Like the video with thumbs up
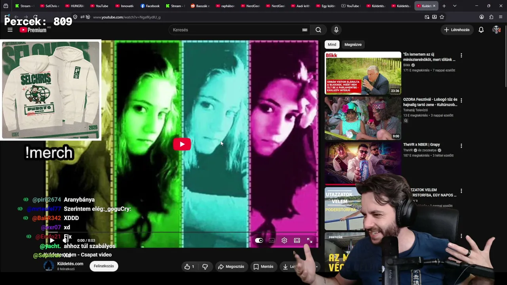507x285 pixels. pyautogui.click(x=189, y=266)
